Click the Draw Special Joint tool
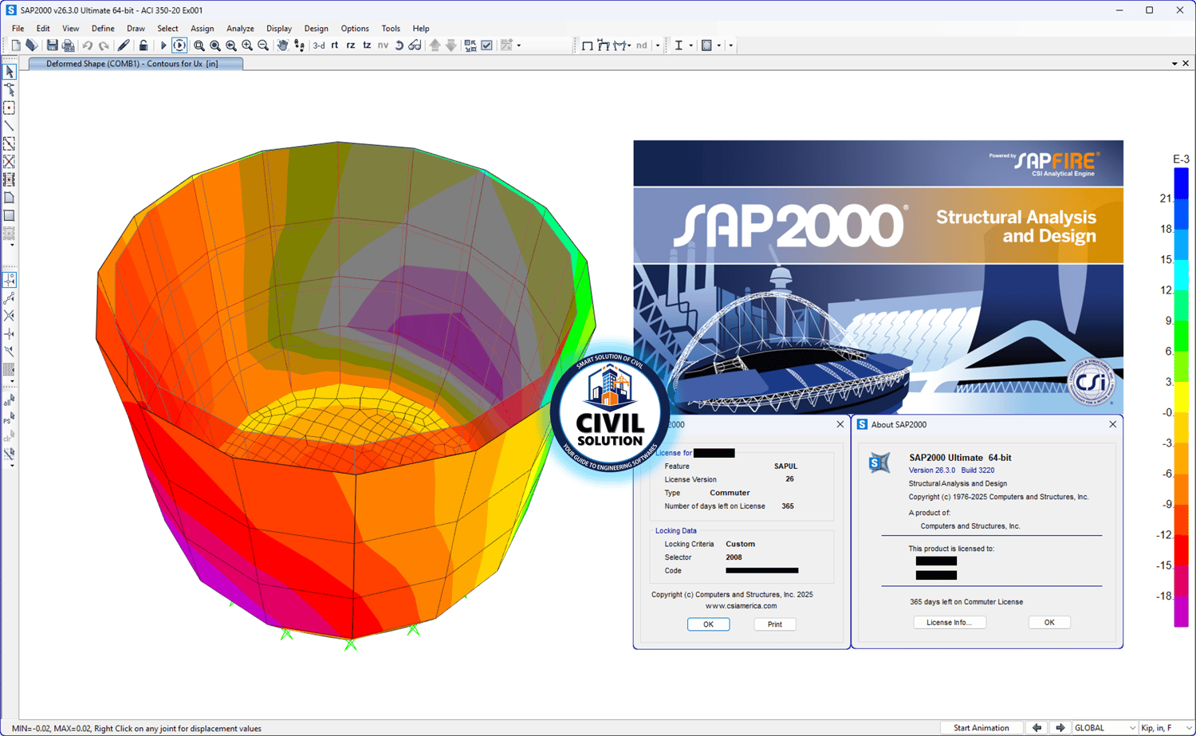This screenshot has height=736, width=1196. (x=10, y=108)
